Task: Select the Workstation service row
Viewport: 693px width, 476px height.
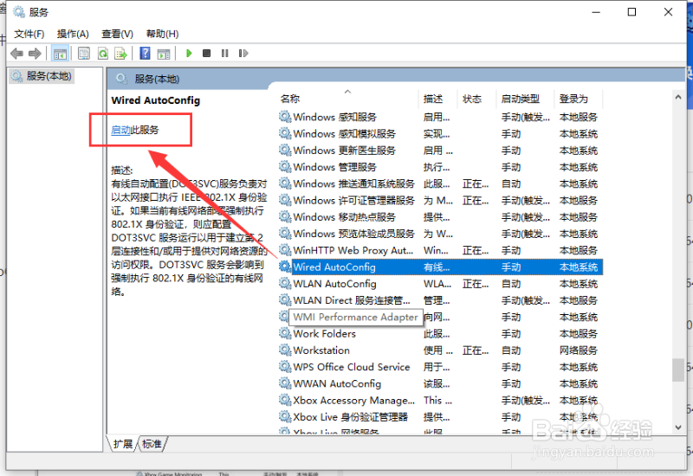Action: (440, 351)
